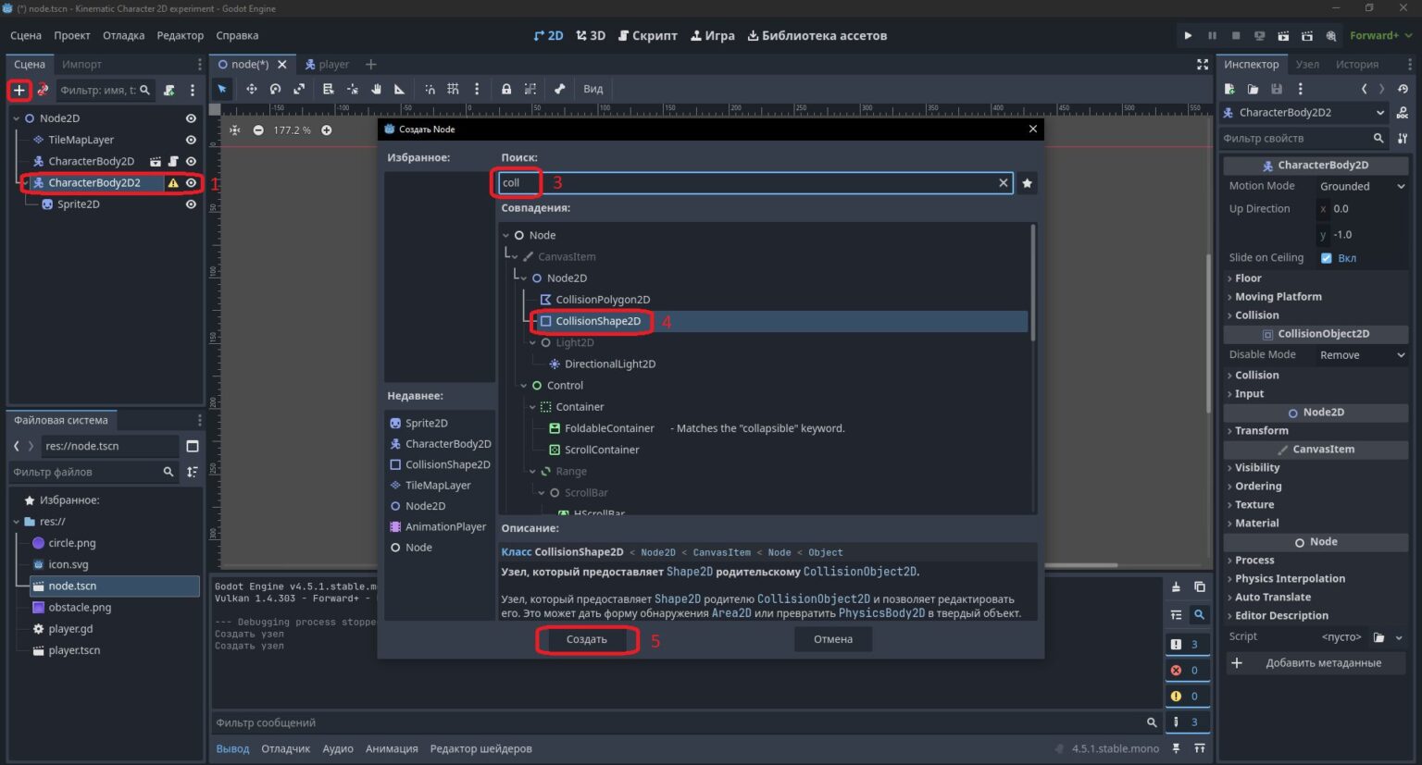Add search result to favorites star
1422x765 pixels.
pos(1027,183)
